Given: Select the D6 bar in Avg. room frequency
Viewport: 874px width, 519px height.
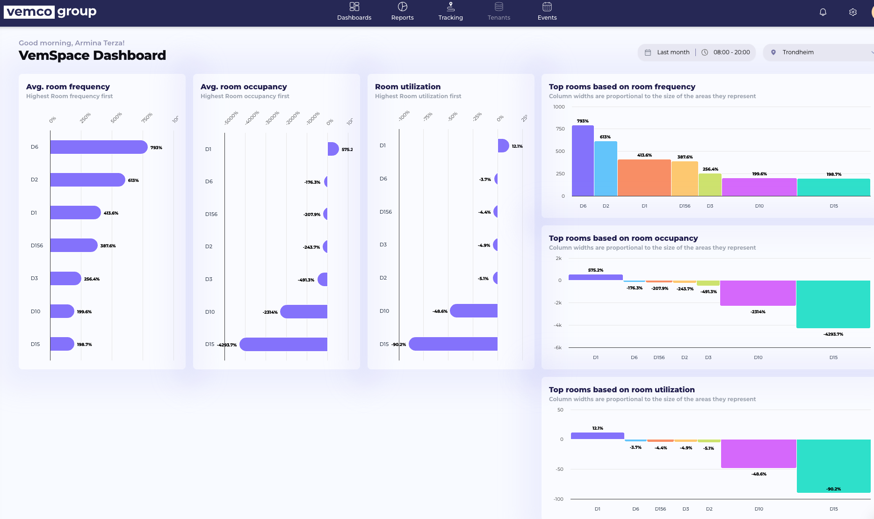Looking at the screenshot, I should (98, 146).
